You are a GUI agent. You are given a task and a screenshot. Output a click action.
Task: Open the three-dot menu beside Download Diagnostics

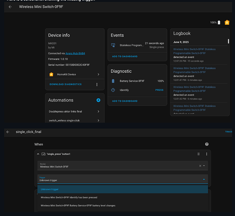(x=97, y=85)
